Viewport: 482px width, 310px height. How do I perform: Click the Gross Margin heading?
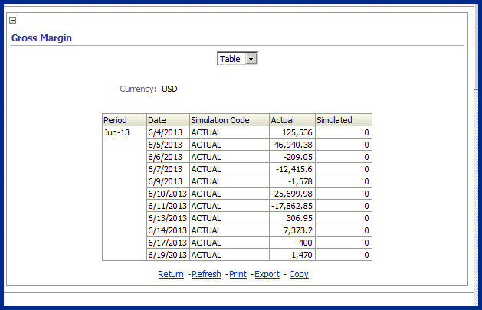[41, 38]
